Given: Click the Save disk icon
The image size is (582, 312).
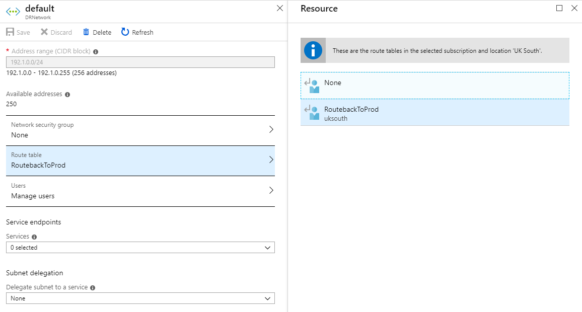Looking at the screenshot, I should tap(10, 32).
